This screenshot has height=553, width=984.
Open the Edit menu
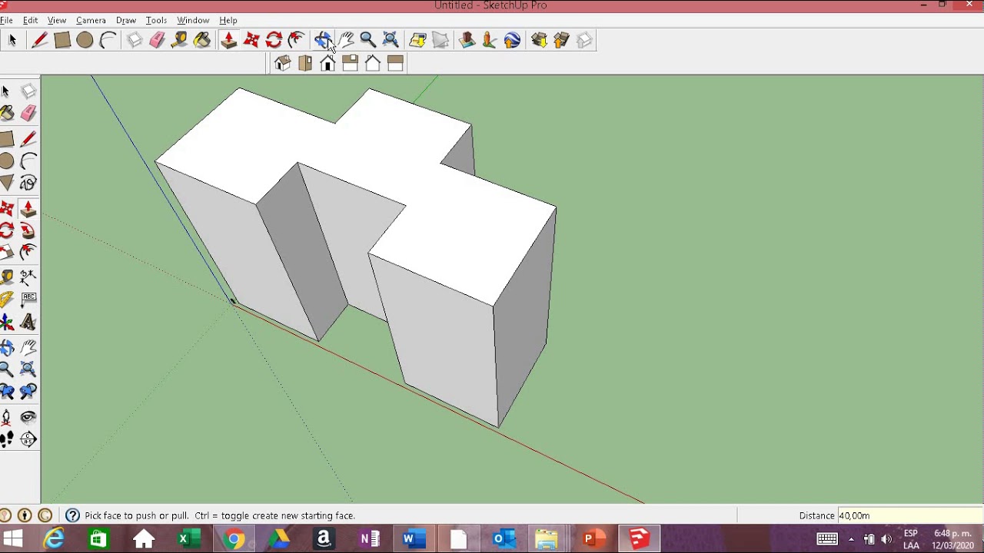(x=31, y=20)
